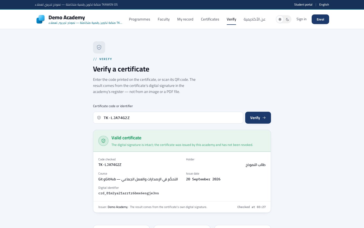364x228 pixels.
Task: Click the Enrol button
Action: 320,19
